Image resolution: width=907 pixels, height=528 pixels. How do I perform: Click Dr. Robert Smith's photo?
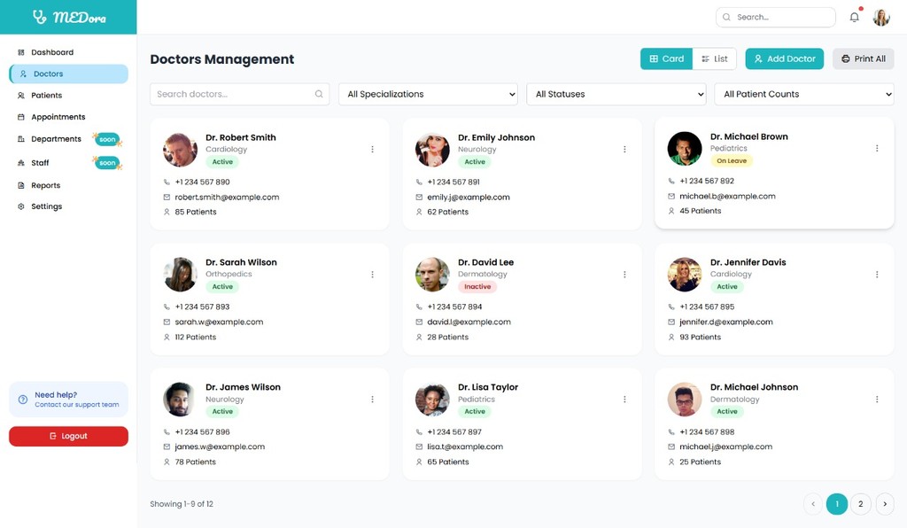tap(181, 149)
